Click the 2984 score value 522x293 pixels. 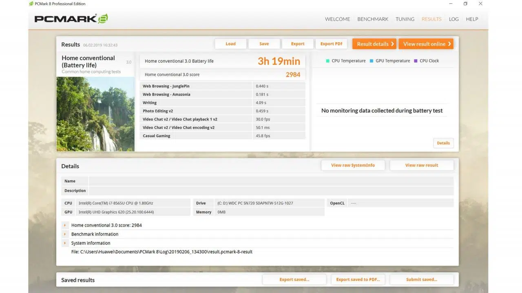click(x=293, y=74)
